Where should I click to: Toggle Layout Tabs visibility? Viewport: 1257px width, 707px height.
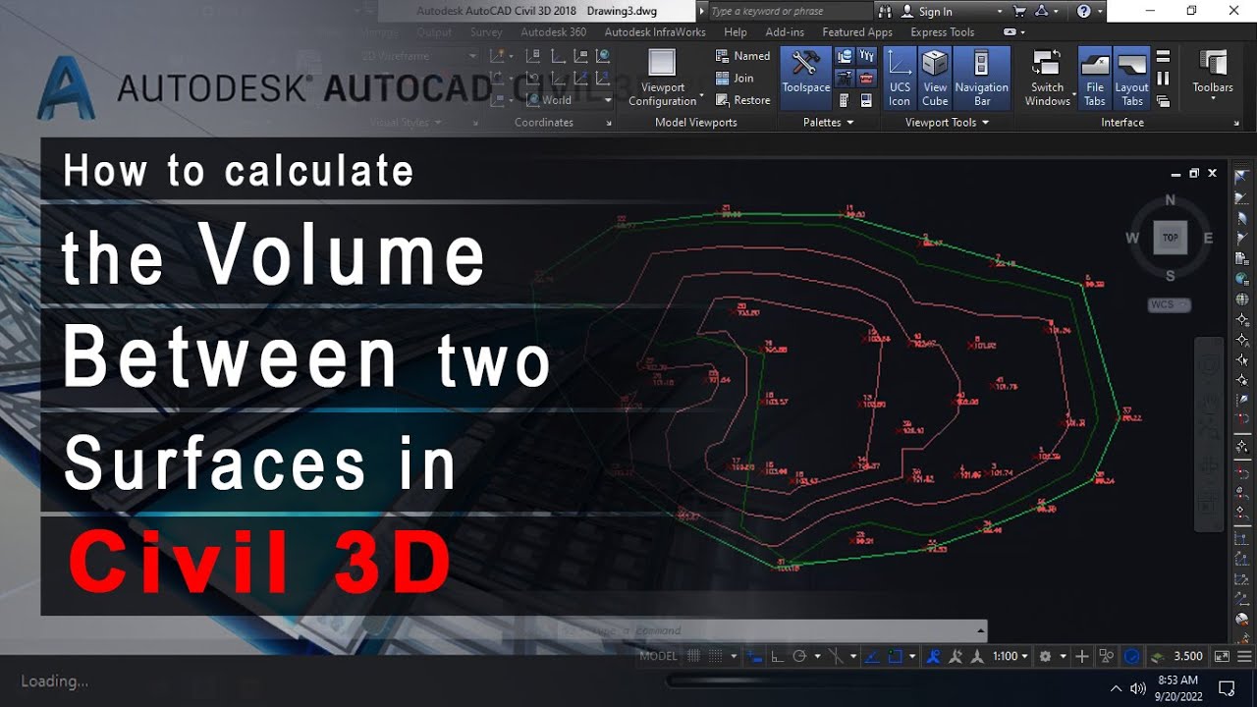point(1131,78)
